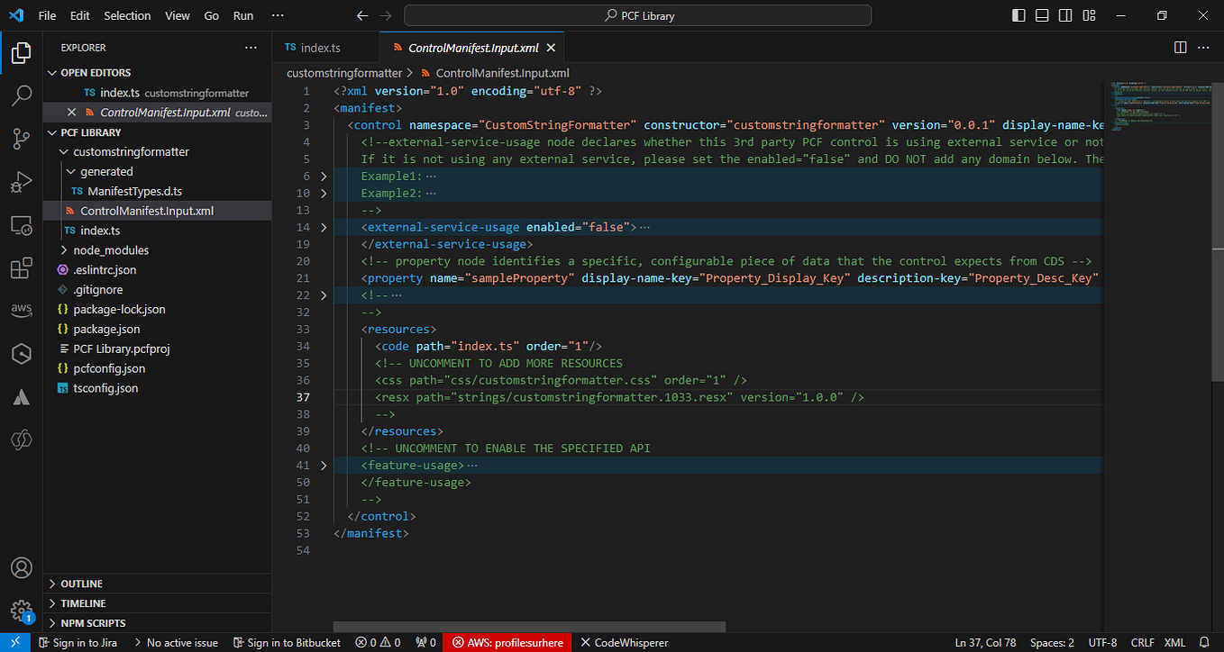Toggle the primary sidebar visibility
Image resolution: width=1224 pixels, height=652 pixels.
click(1018, 15)
